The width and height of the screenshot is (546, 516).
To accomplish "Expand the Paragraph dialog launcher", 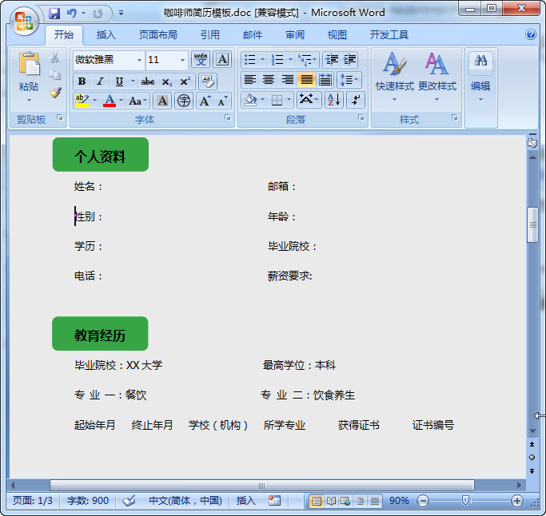I will [x=361, y=117].
